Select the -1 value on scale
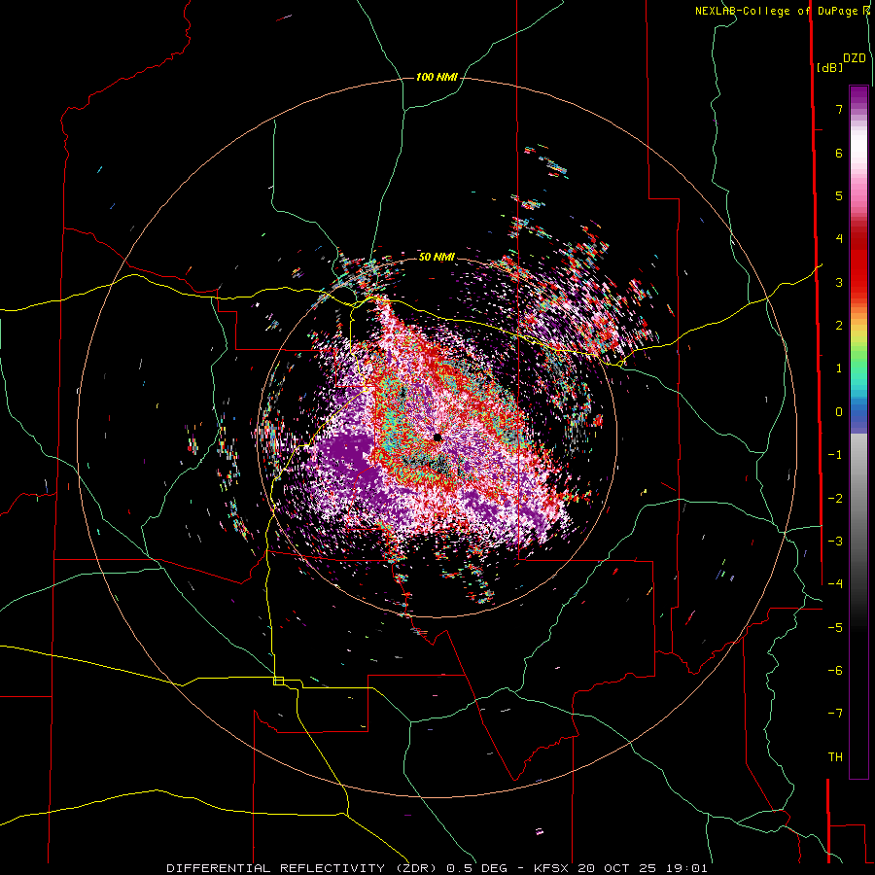Screen dimensions: 875x875 [835, 455]
